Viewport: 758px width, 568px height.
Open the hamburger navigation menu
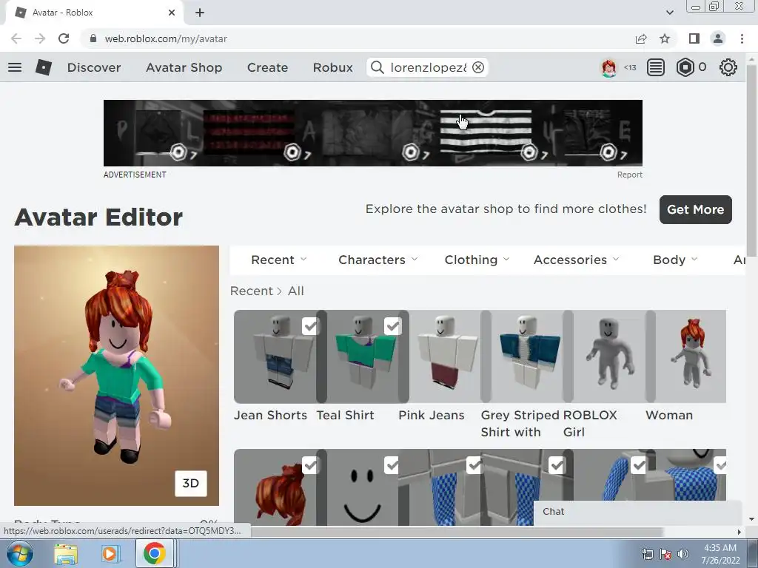(x=15, y=67)
